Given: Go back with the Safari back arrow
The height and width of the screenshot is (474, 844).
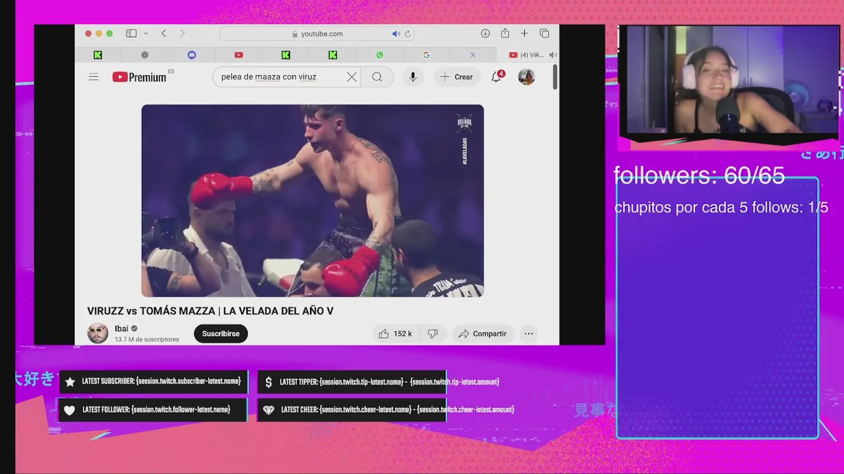Looking at the screenshot, I should [x=164, y=34].
